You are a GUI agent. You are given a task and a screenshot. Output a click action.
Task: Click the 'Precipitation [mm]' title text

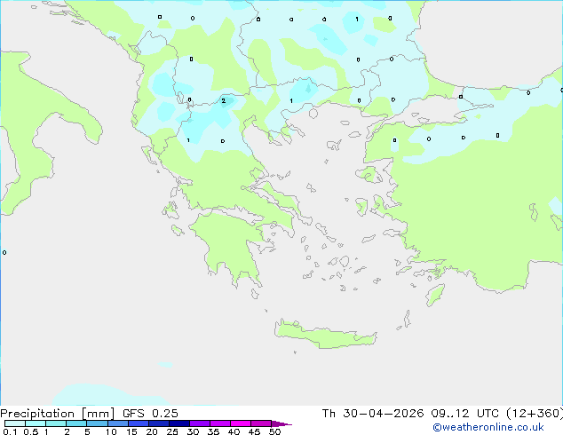[x=57, y=414]
